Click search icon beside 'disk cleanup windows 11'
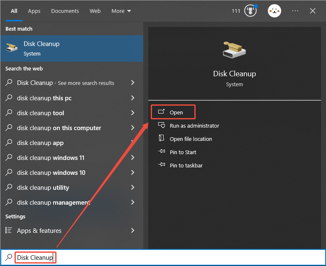The height and width of the screenshot is (266, 326). (x=9, y=157)
